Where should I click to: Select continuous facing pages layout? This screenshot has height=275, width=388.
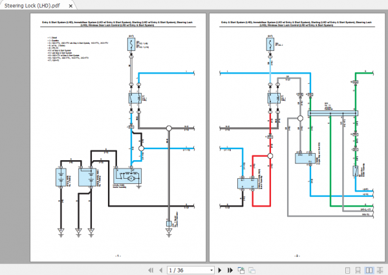pyautogui.click(x=380, y=270)
